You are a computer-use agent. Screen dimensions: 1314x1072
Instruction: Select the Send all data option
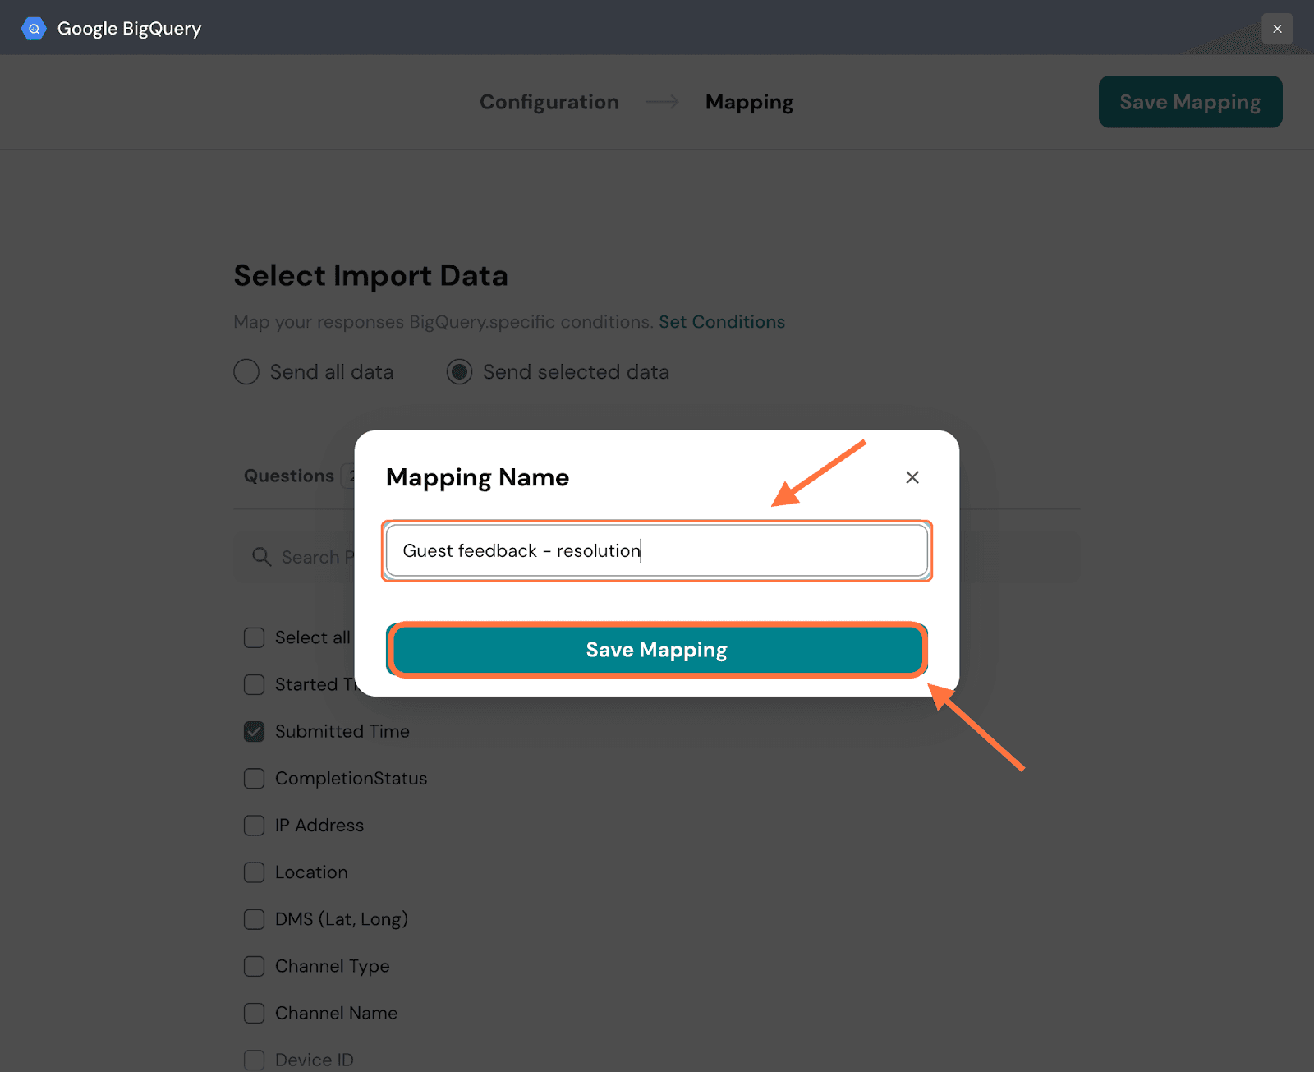click(x=246, y=372)
